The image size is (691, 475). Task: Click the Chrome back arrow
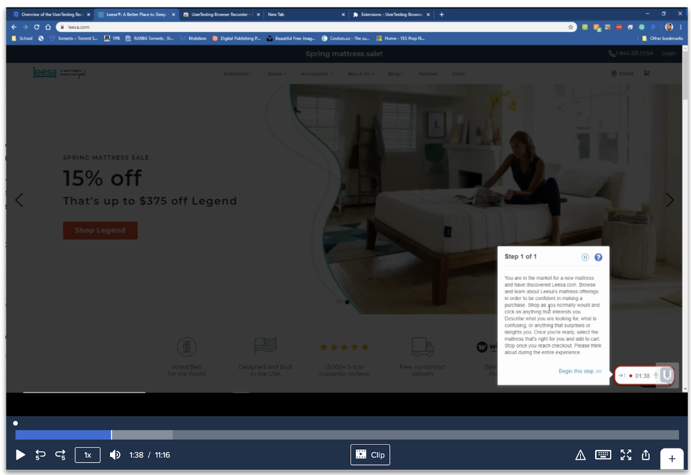(14, 27)
